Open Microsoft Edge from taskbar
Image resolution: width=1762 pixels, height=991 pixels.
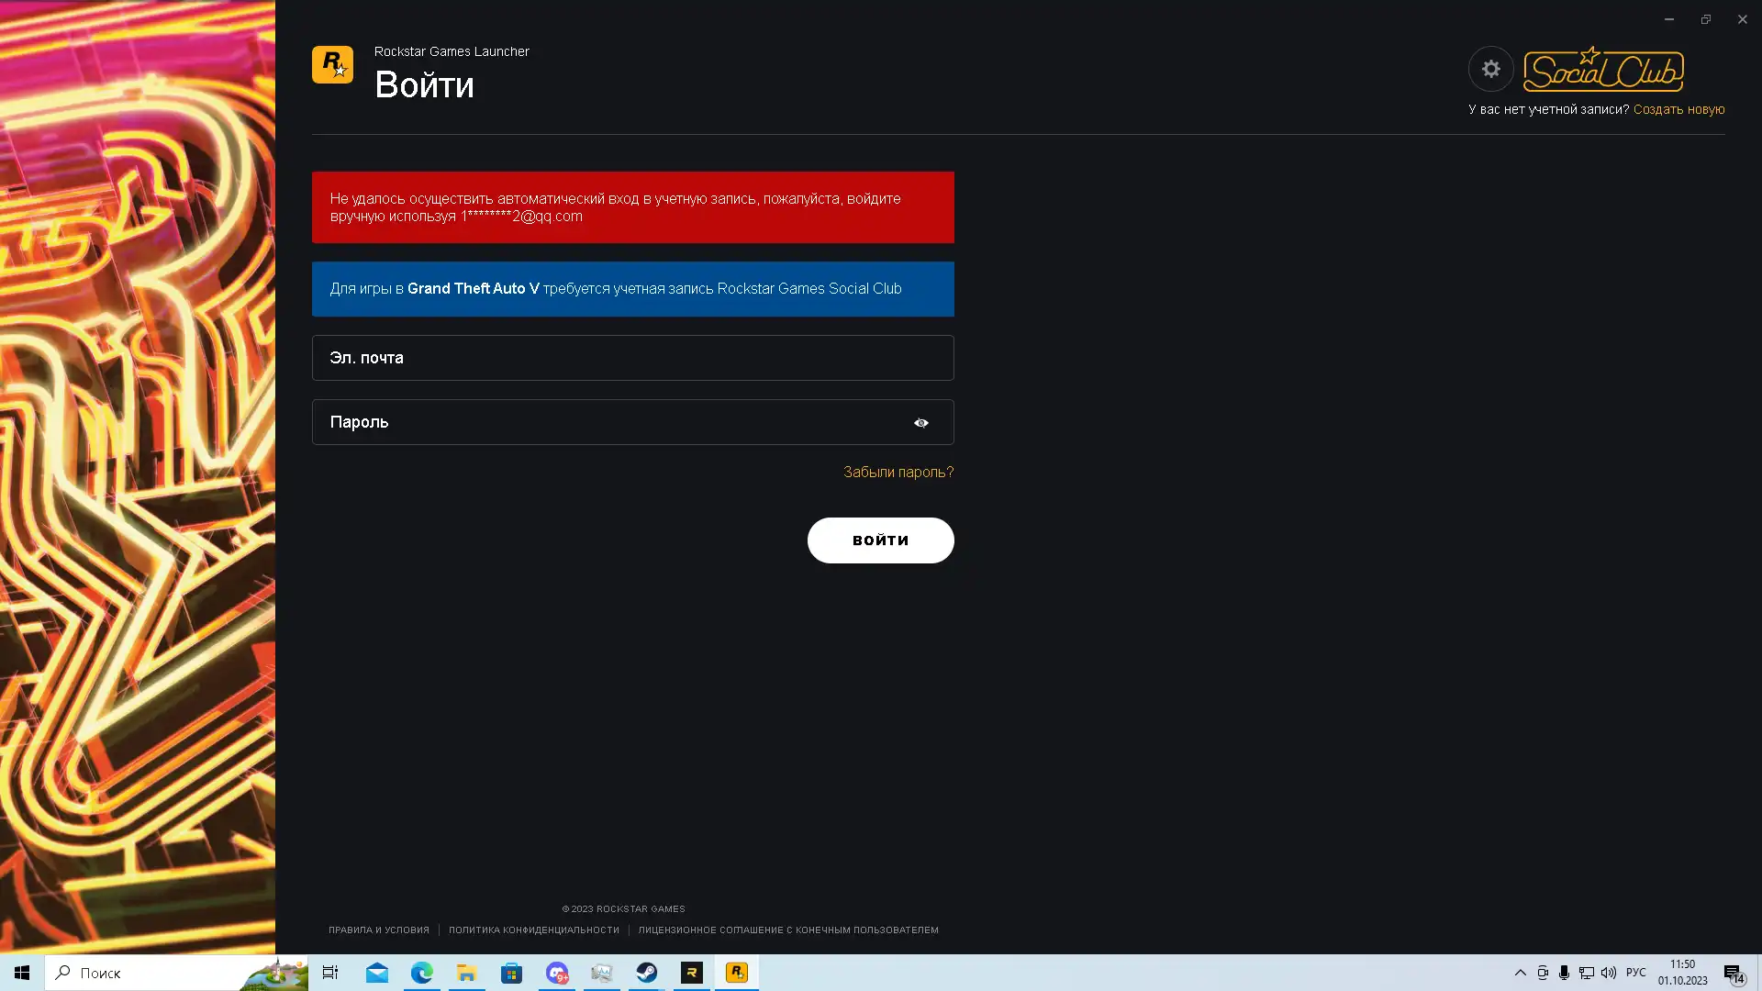tap(422, 973)
